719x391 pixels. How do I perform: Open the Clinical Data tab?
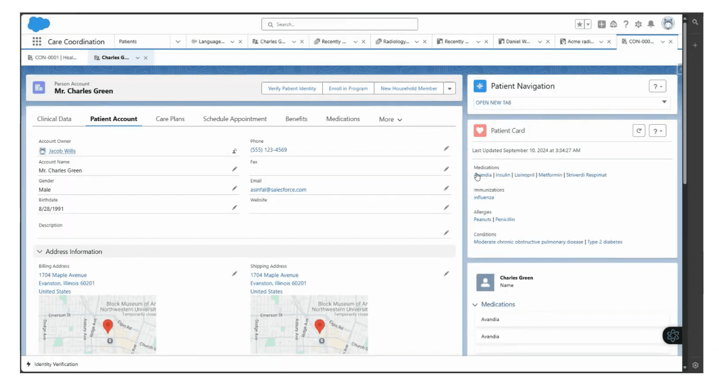[x=55, y=119]
